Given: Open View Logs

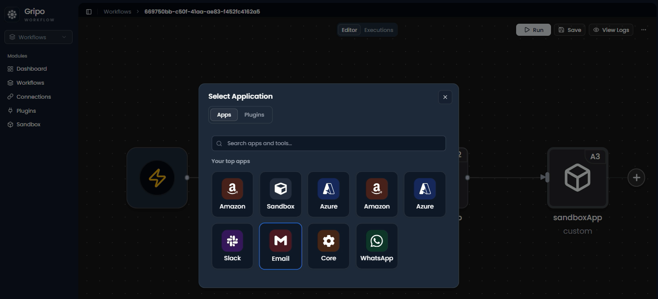Looking at the screenshot, I should (611, 30).
